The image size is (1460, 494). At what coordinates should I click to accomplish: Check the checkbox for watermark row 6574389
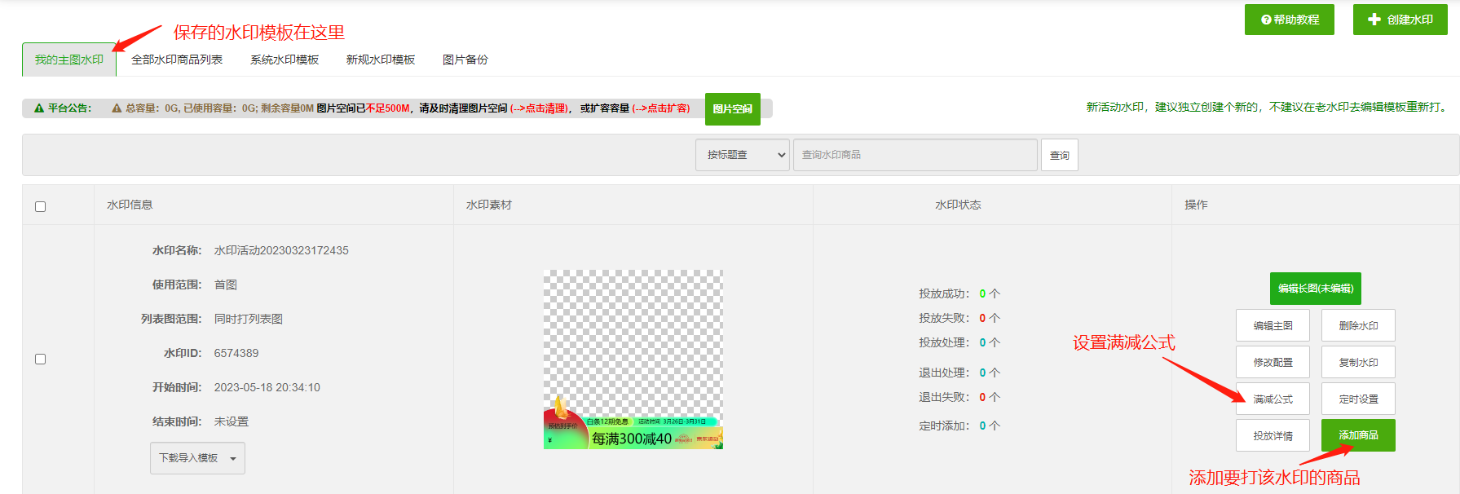point(40,359)
